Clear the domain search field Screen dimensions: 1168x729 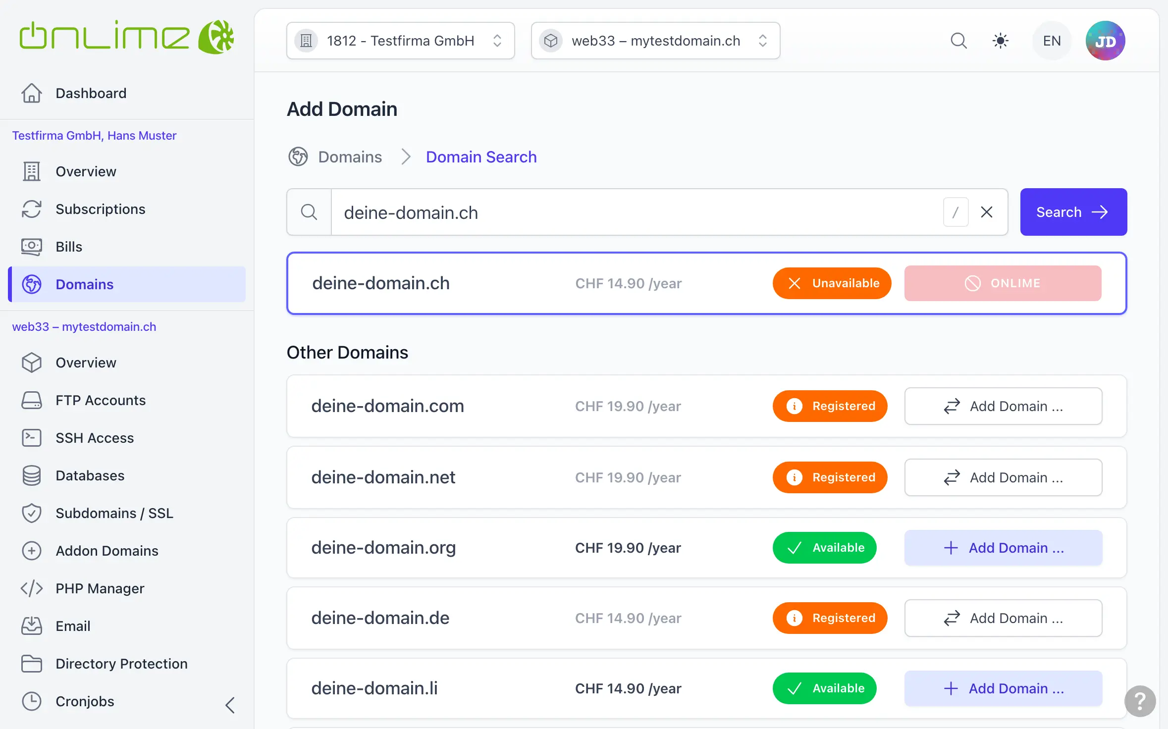[987, 212]
